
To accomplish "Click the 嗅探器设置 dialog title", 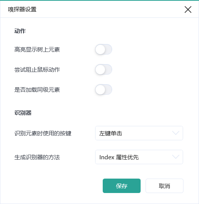I will tap(22, 9).
